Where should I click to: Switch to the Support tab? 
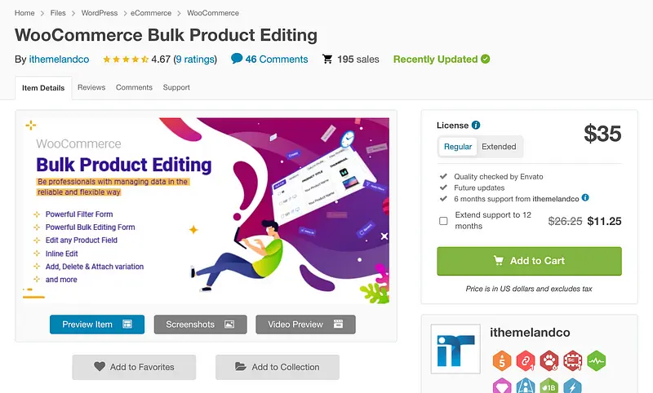[176, 87]
